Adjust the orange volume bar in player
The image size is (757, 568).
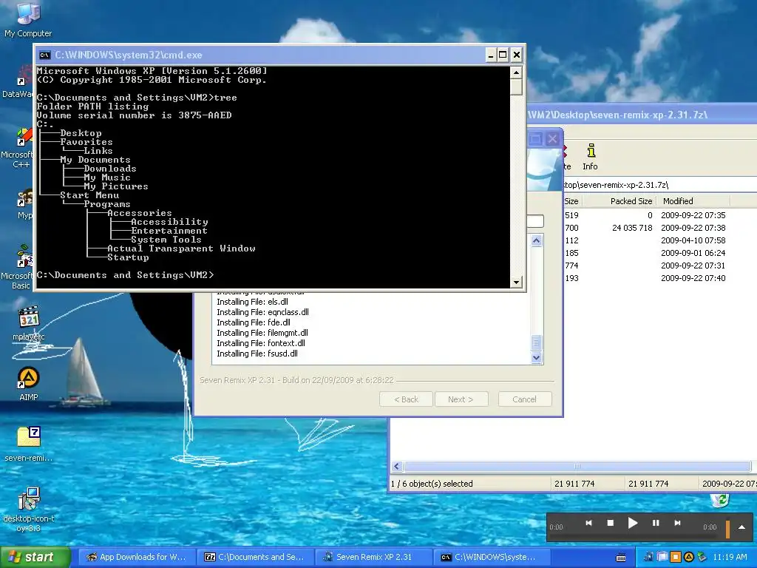727,528
